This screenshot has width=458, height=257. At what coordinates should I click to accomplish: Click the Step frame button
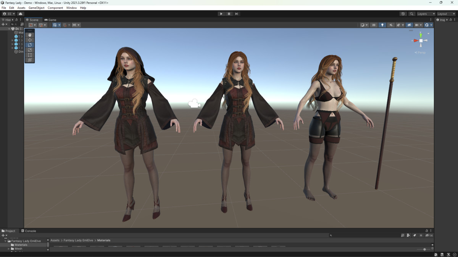pyautogui.click(x=236, y=14)
